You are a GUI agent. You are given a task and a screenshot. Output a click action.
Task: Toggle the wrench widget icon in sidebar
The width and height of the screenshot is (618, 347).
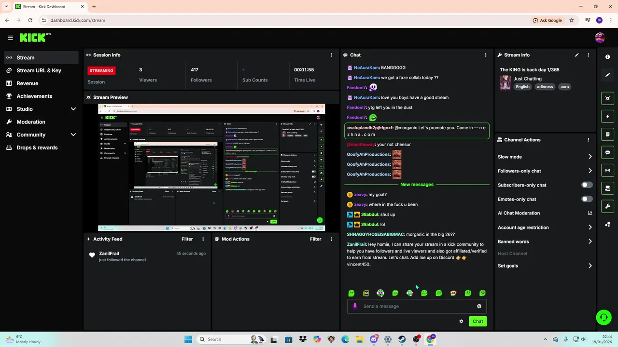tap(607, 206)
